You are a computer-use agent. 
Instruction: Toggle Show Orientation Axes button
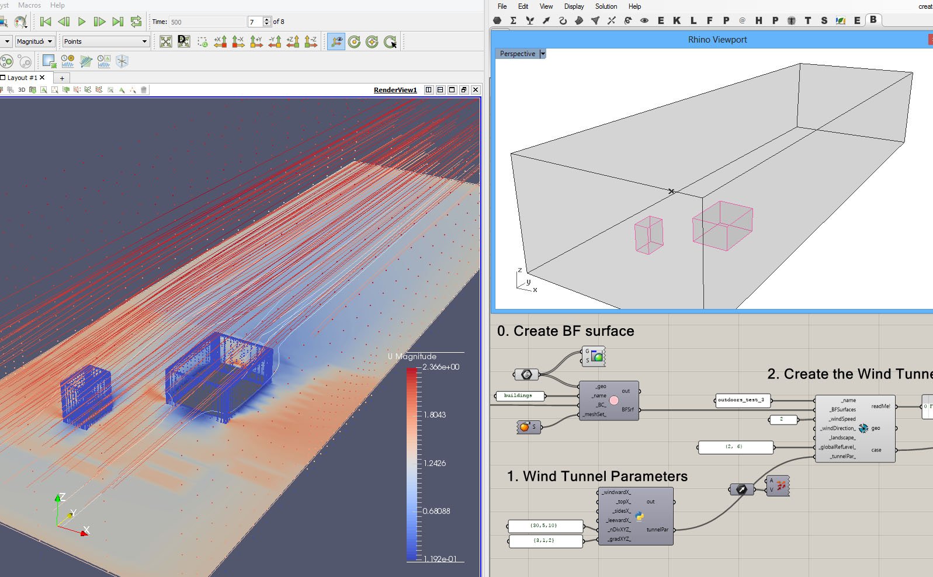[x=336, y=41]
